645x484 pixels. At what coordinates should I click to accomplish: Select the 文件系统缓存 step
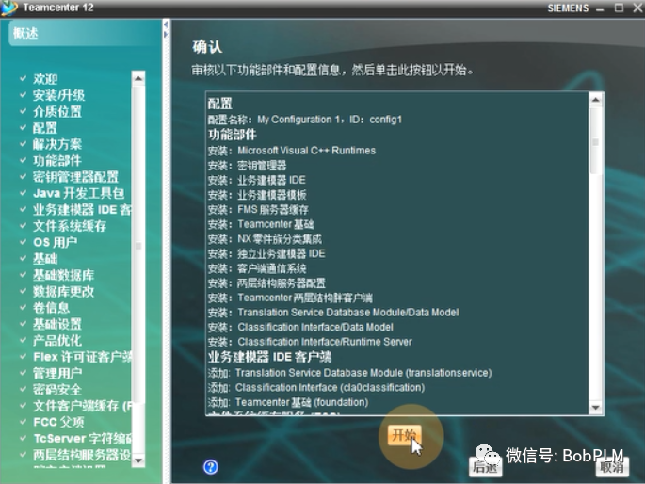70,226
